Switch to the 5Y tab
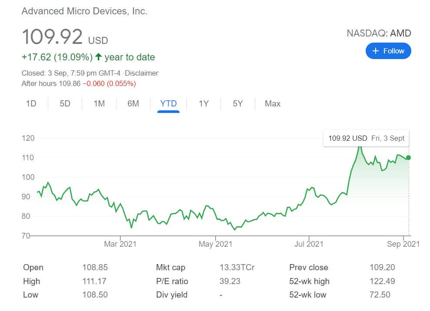 [x=238, y=103]
